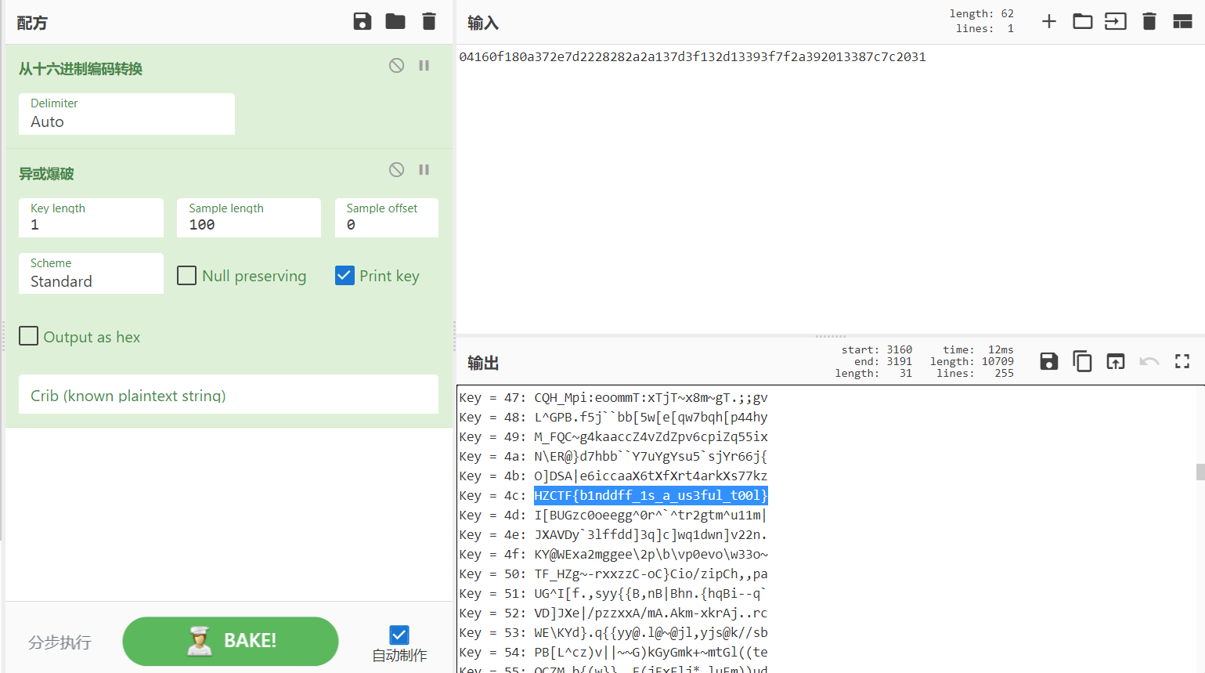This screenshot has width=1205, height=673.
Task: Enable Null preserving checkbox
Action: click(187, 276)
